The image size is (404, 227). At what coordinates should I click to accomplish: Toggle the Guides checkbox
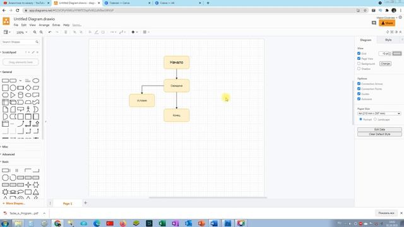click(359, 94)
